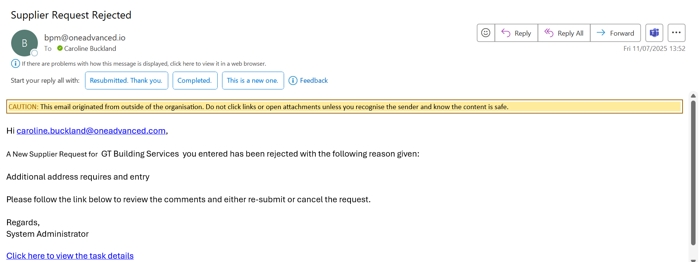
Task: Click the vertical scrollbar thumb
Action: tap(693, 173)
